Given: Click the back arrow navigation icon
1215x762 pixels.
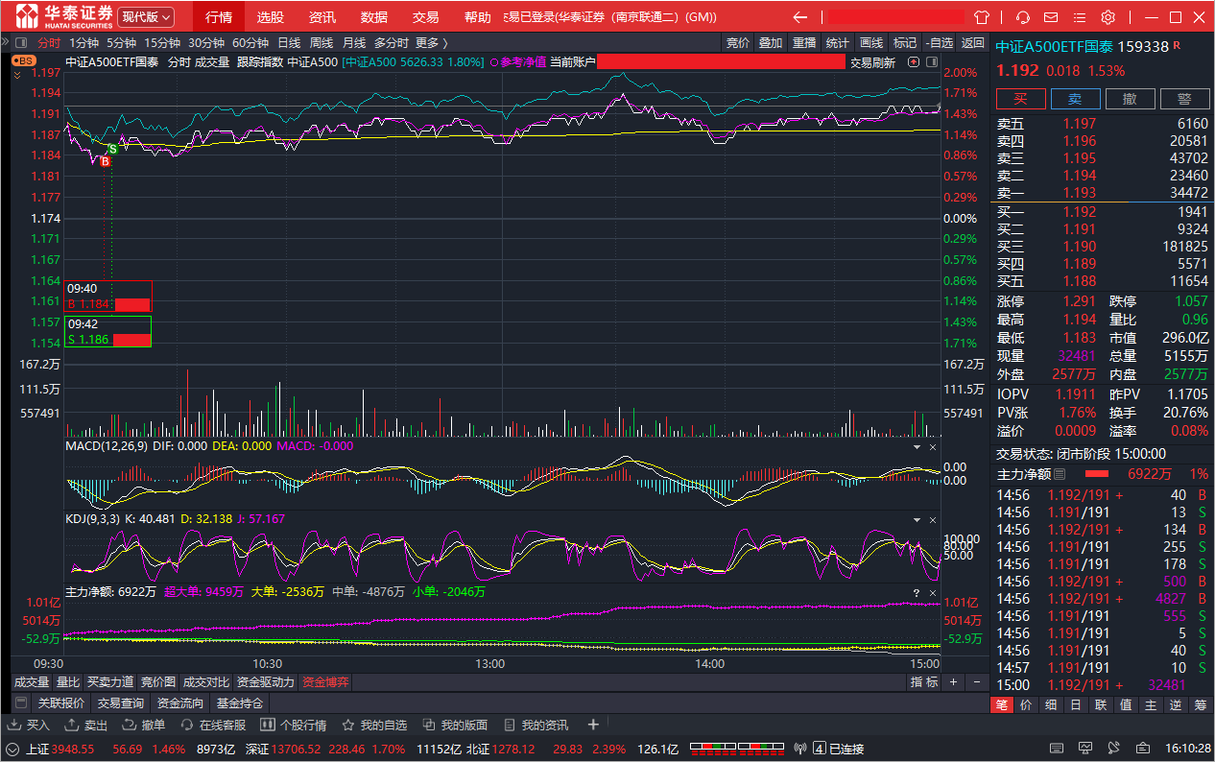Looking at the screenshot, I should (799, 17).
